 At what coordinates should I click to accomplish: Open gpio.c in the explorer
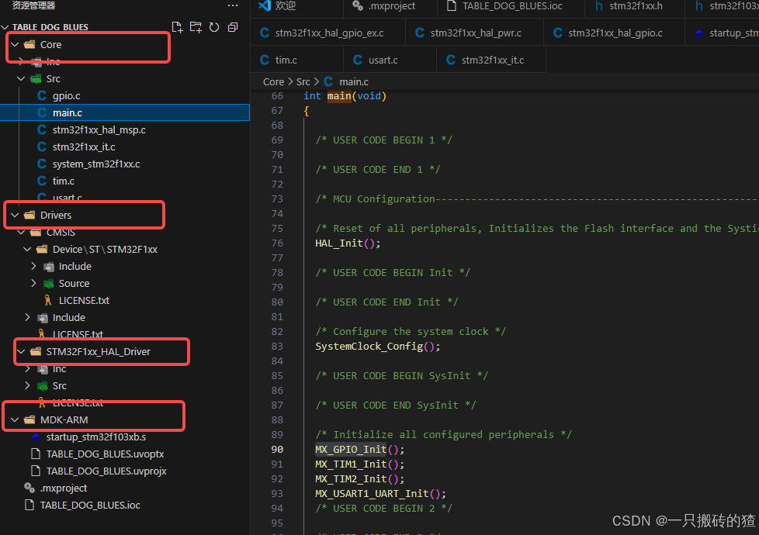(x=66, y=96)
